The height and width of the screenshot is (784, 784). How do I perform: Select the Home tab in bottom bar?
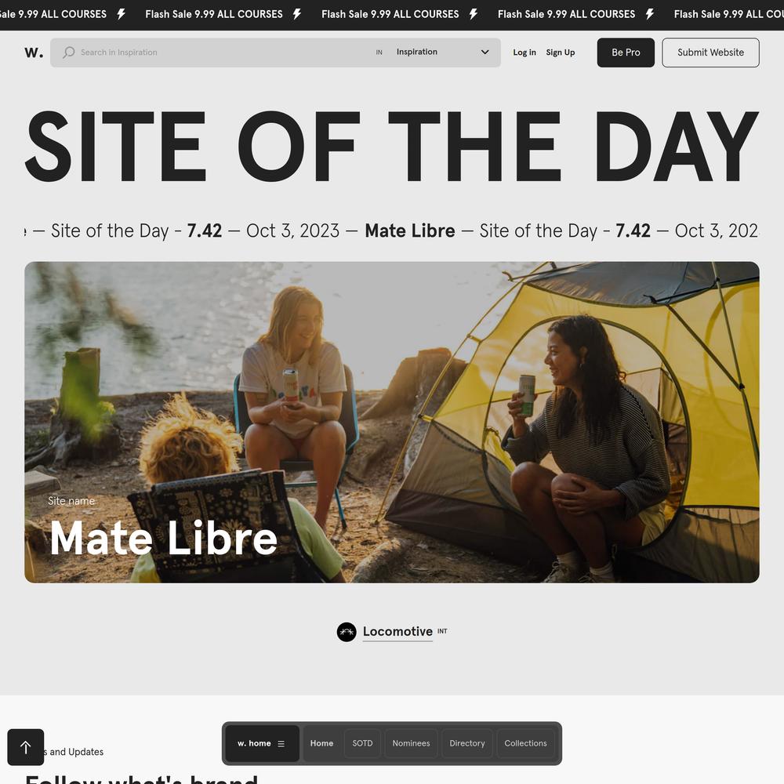pos(321,743)
